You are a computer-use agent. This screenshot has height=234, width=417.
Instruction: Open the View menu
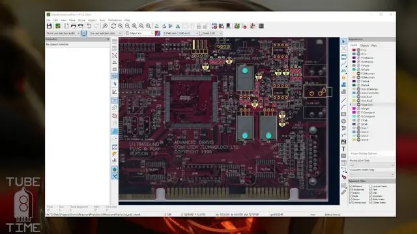pos(63,20)
